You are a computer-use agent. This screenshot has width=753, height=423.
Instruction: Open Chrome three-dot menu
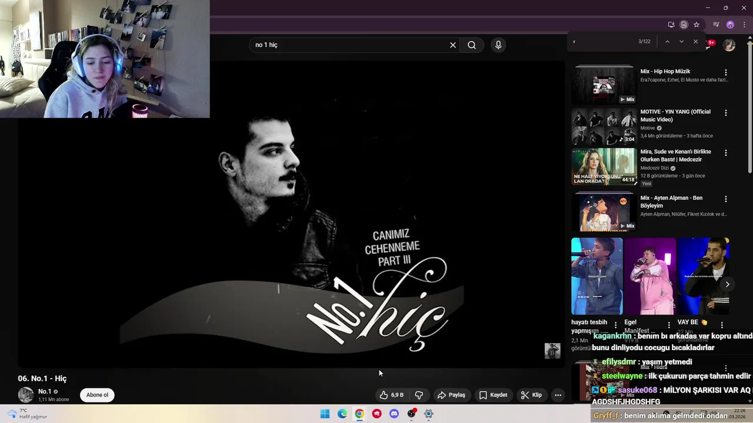pyautogui.click(x=744, y=25)
